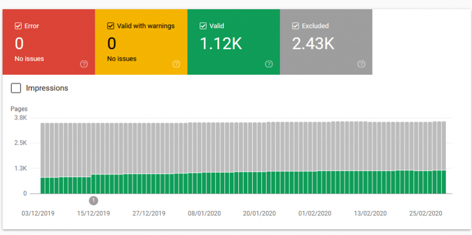The height and width of the screenshot is (235, 472).
Task: Click the last grey bar in the chart
Action: [443, 146]
